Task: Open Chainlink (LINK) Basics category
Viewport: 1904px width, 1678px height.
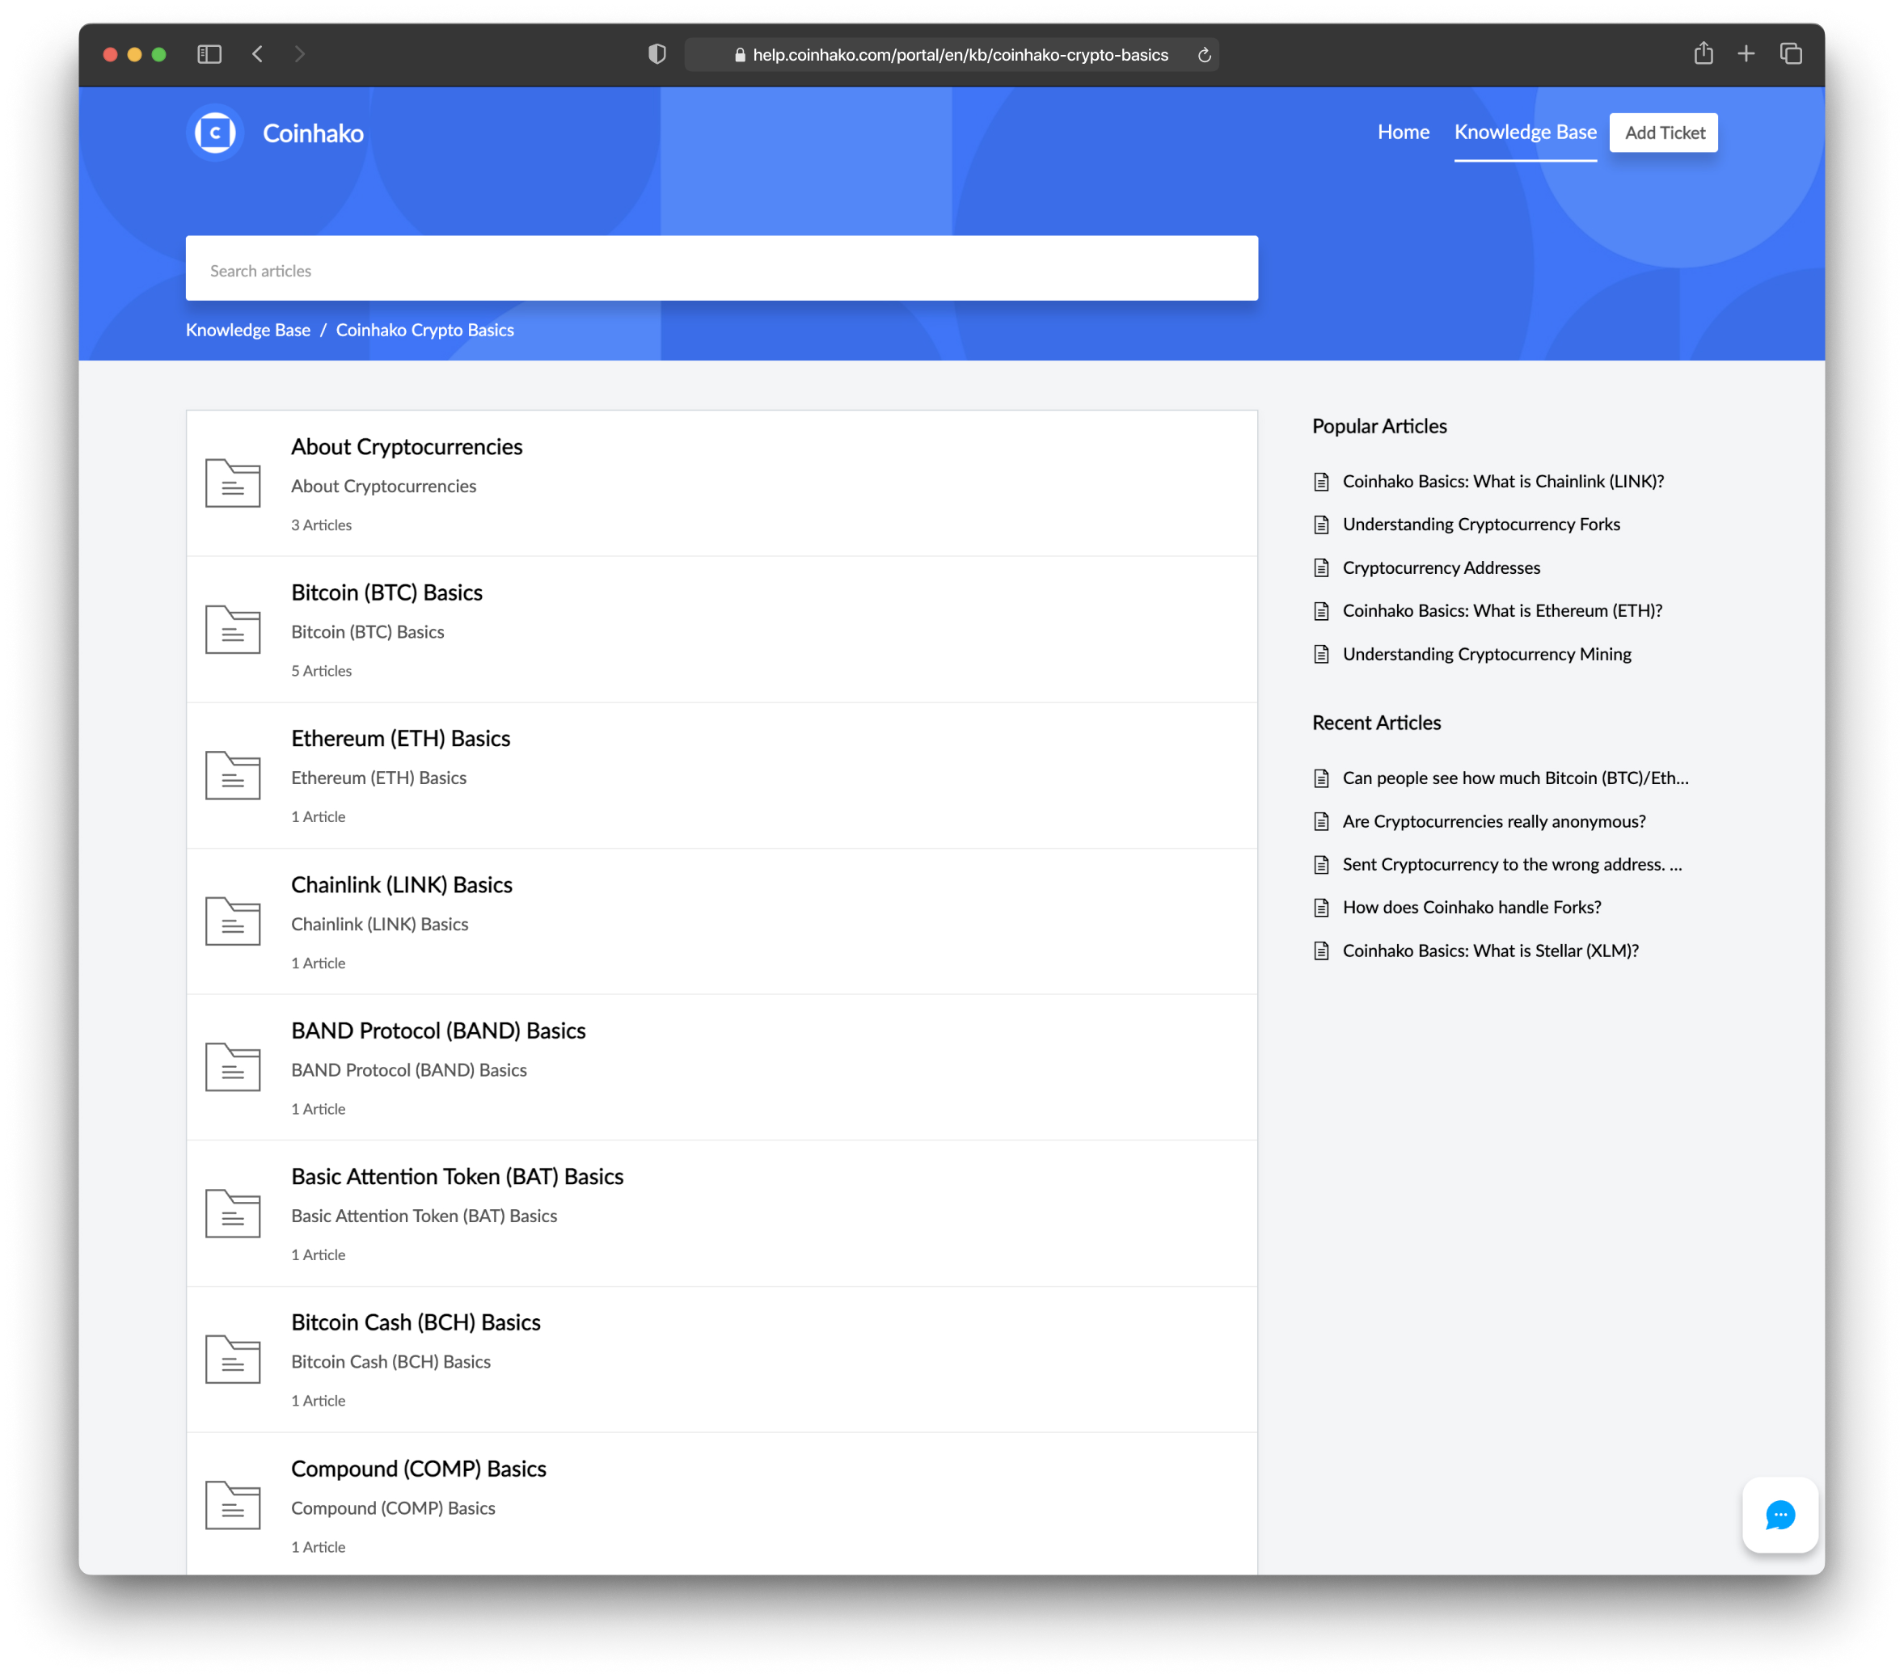Action: click(402, 884)
